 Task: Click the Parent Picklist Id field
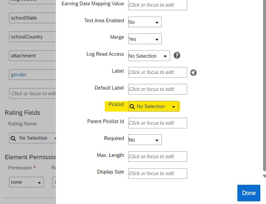[x=157, y=123]
